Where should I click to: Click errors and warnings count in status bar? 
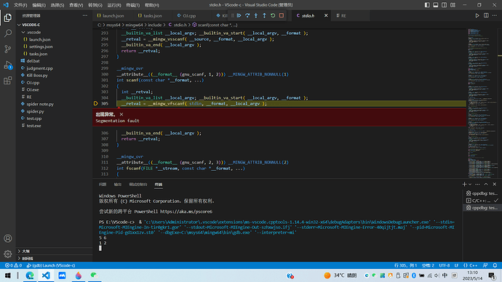point(13,265)
